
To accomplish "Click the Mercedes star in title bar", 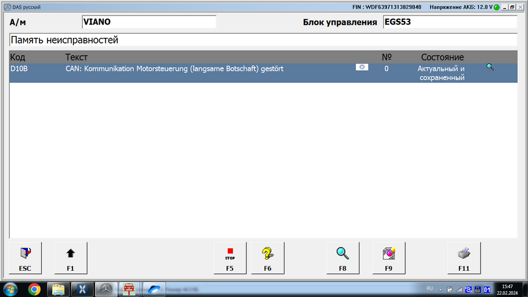I will 8,7.
